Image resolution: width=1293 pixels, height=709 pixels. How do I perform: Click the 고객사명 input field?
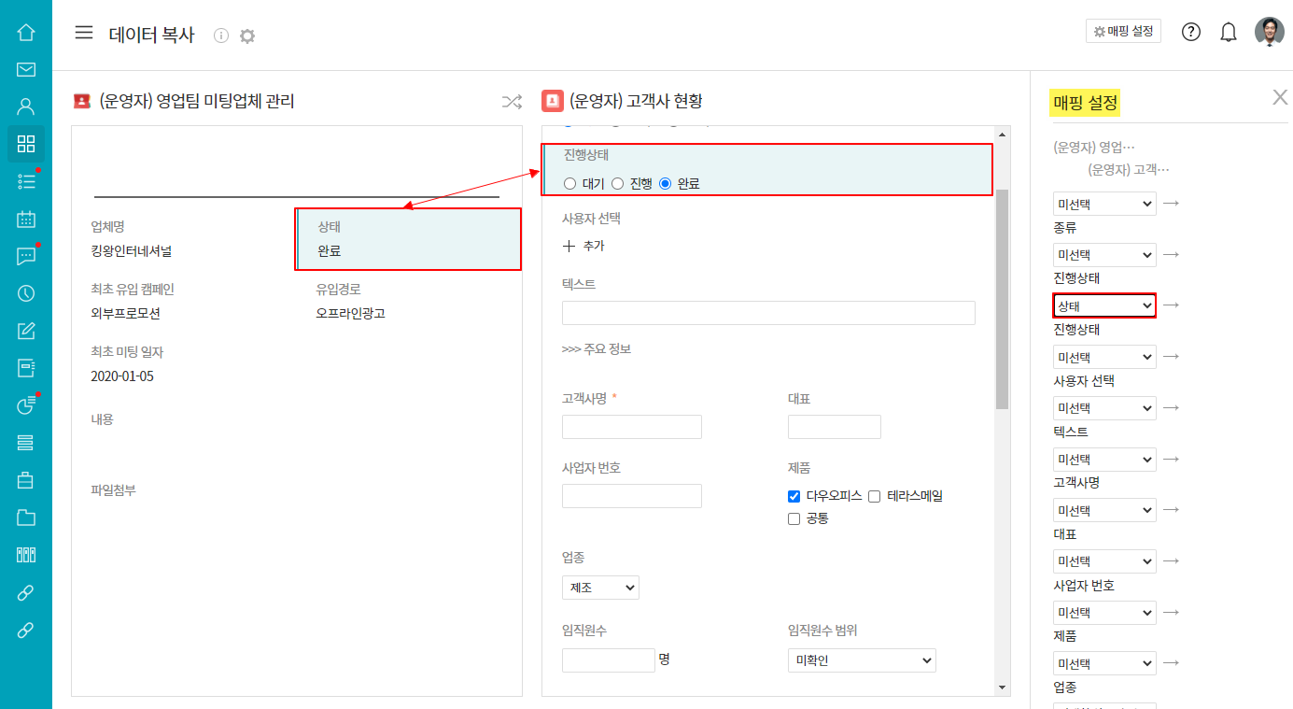point(631,427)
